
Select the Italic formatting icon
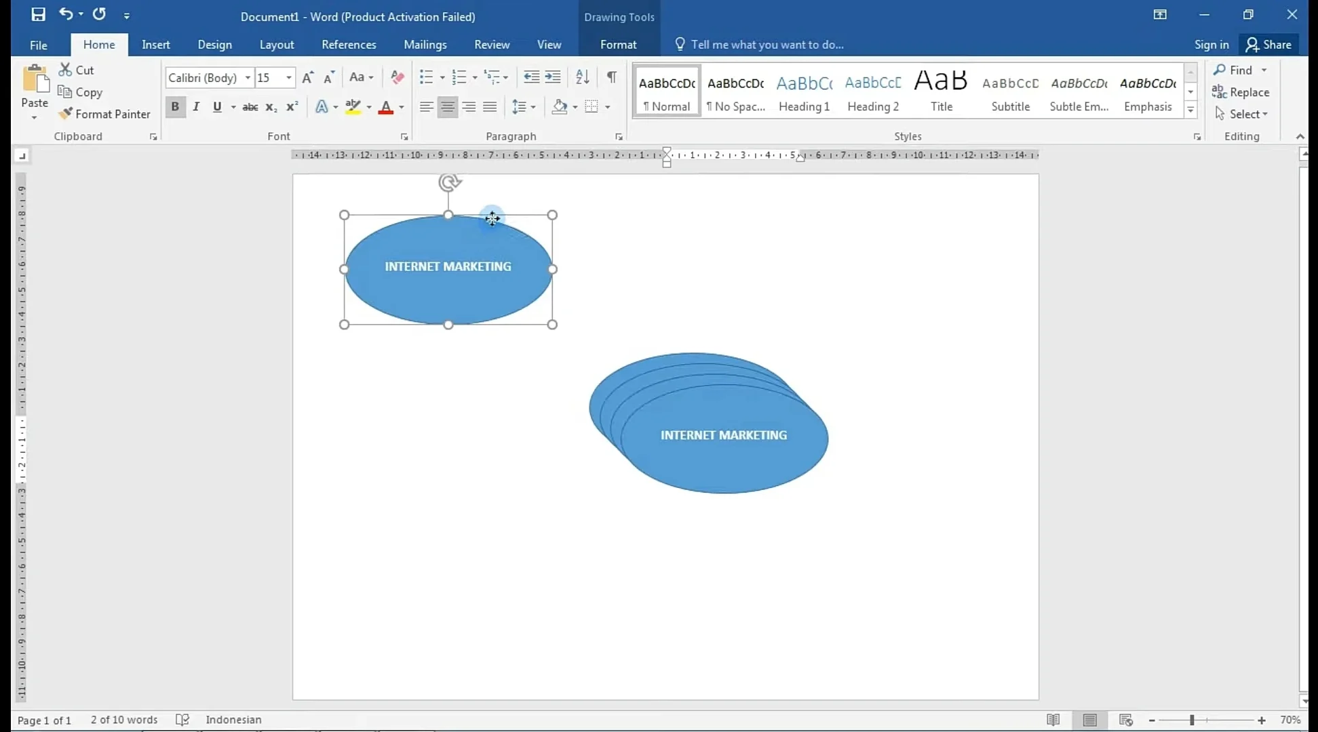[196, 107]
